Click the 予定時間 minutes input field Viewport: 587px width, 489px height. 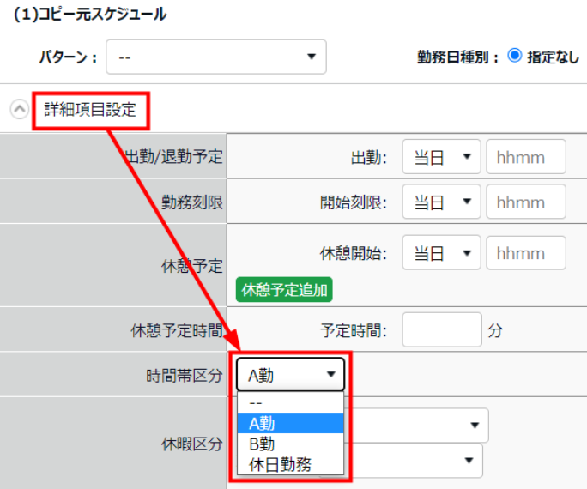click(441, 329)
